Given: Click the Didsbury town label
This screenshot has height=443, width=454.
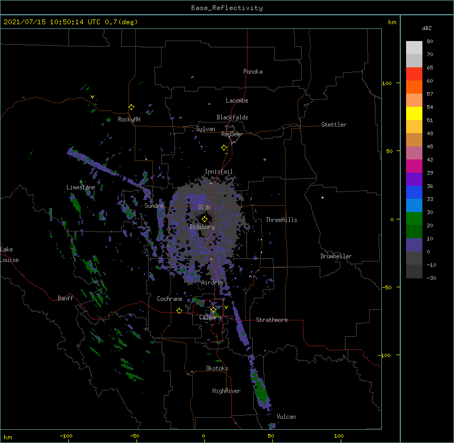Looking at the screenshot, I should point(202,227).
